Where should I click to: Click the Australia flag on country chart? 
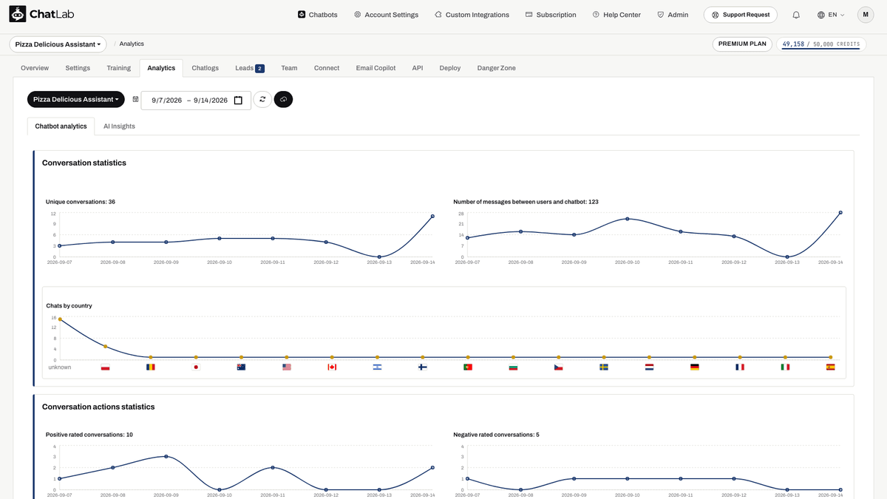[241, 367]
